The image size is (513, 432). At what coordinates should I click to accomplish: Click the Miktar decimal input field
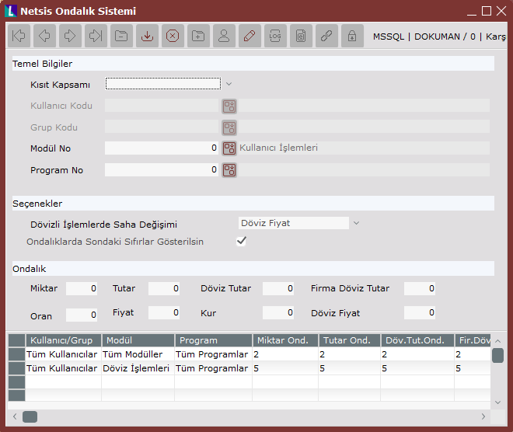click(x=82, y=289)
